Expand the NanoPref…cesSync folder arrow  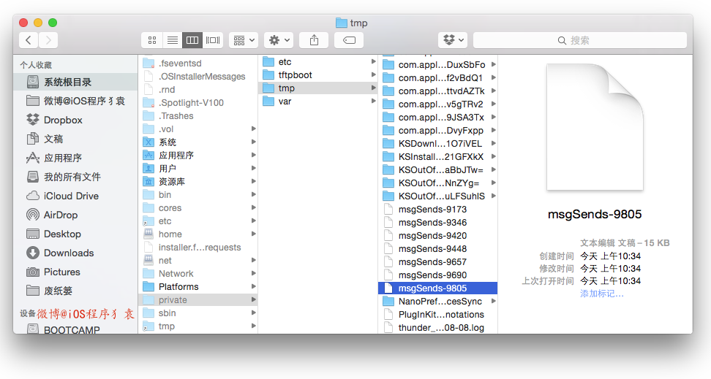click(x=493, y=301)
